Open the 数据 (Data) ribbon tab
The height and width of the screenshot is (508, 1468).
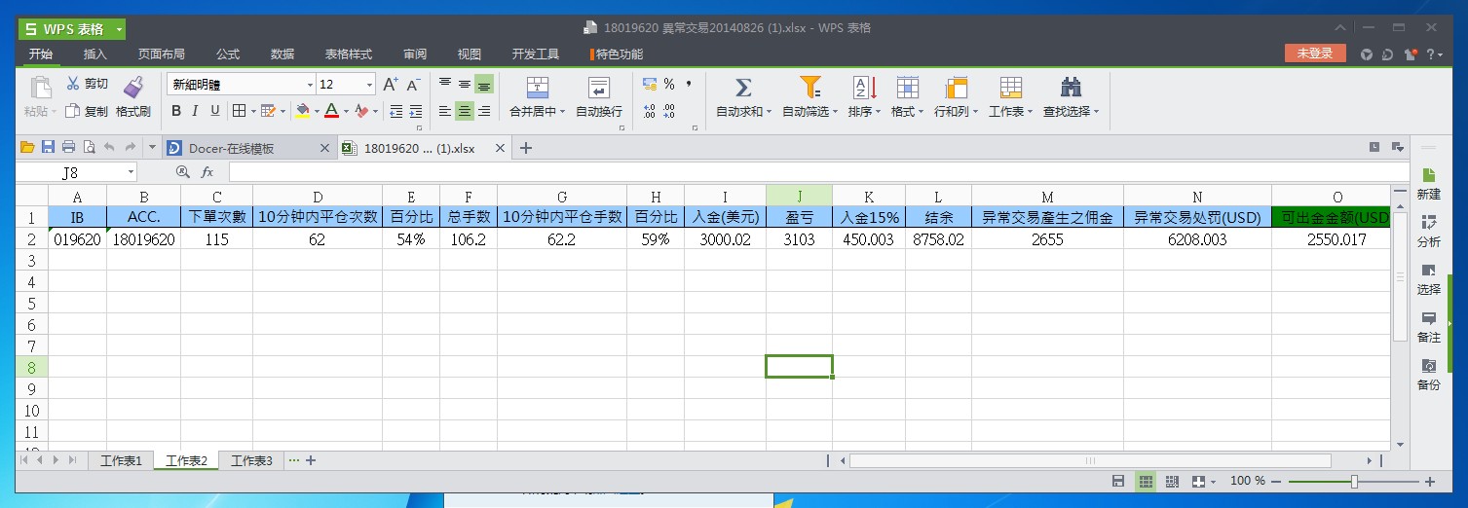tap(282, 54)
